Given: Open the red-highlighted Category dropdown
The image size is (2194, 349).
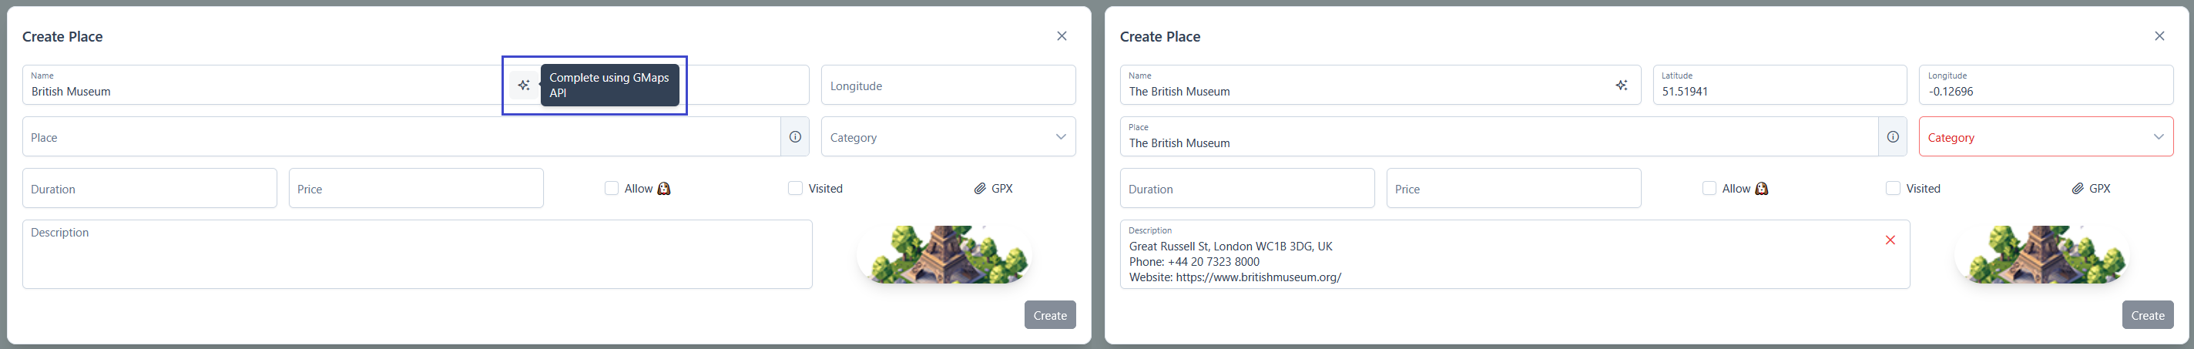Looking at the screenshot, I should [x=2045, y=137].
